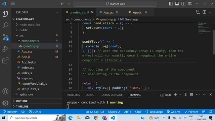Open .gitignore in the Explorer
Image resolution: width=215 pixels, height=121 pixels.
pos(26,94)
